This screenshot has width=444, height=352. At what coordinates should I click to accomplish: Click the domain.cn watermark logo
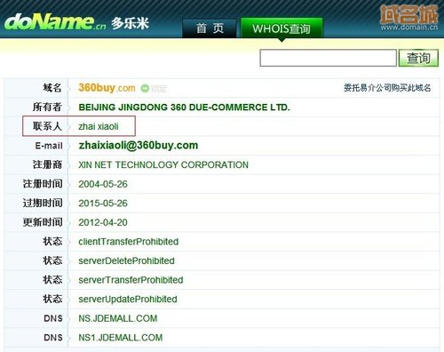(x=409, y=18)
